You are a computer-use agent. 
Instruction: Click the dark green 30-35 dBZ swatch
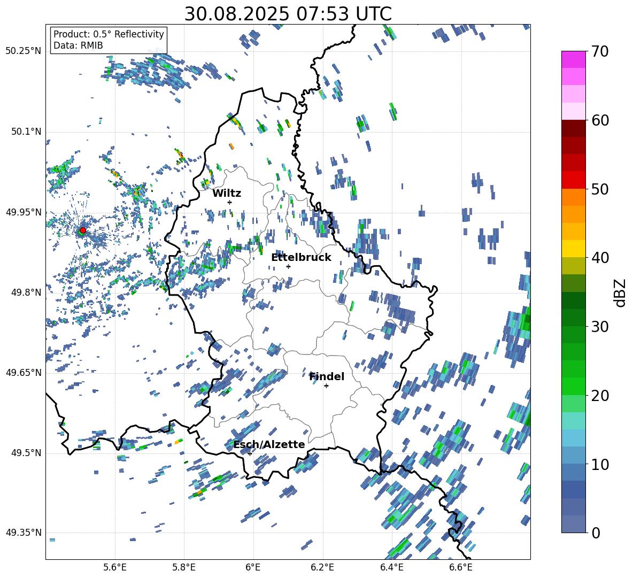click(573, 300)
